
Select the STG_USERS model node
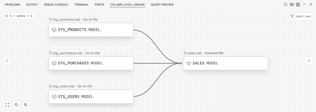click(91, 97)
